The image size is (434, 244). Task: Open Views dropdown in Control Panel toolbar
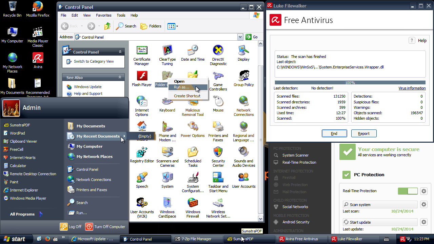(173, 26)
